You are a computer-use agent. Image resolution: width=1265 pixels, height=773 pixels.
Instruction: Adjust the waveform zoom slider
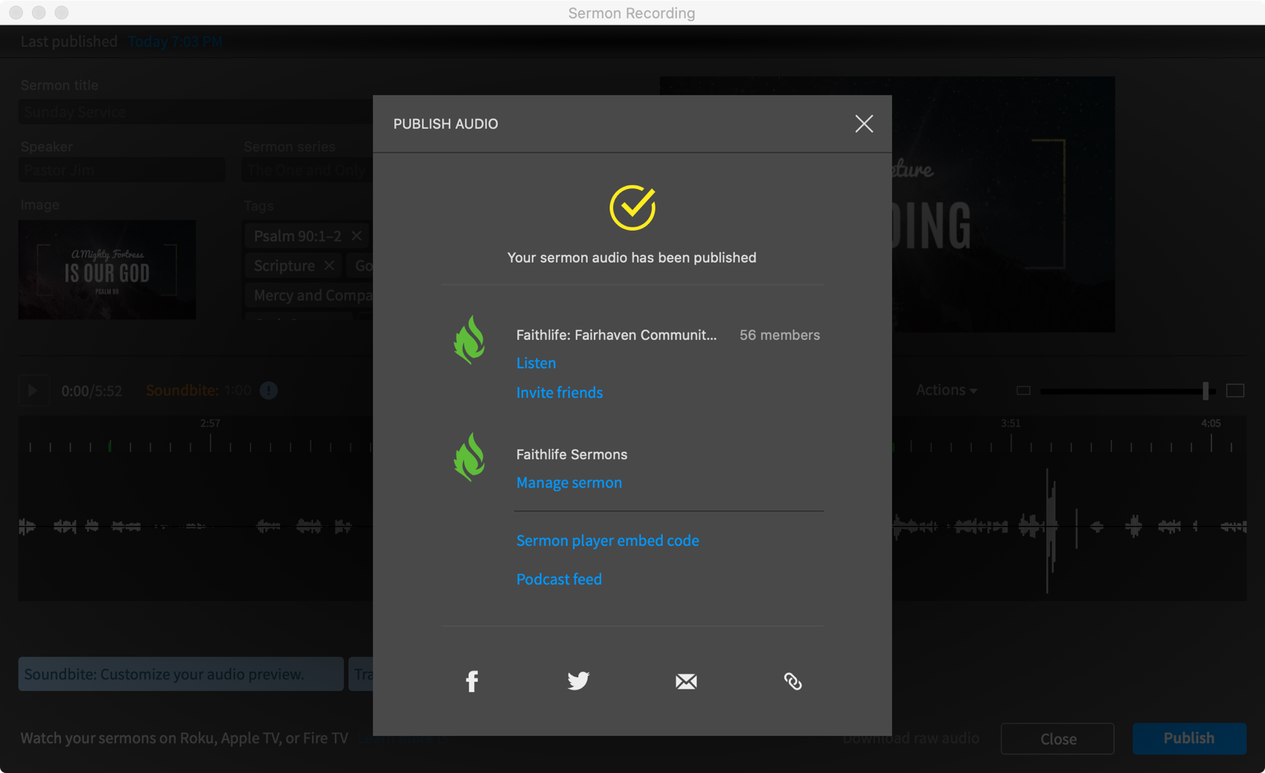click(1205, 391)
